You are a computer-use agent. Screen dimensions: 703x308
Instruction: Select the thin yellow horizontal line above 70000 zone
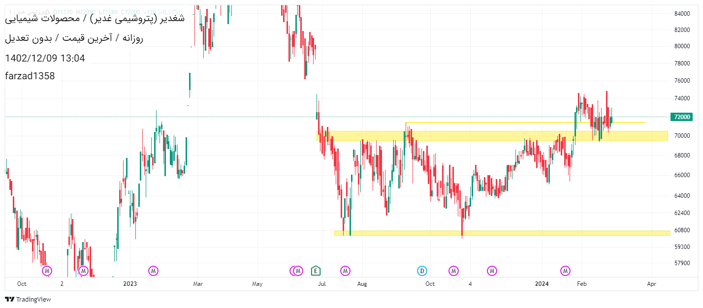pos(525,123)
